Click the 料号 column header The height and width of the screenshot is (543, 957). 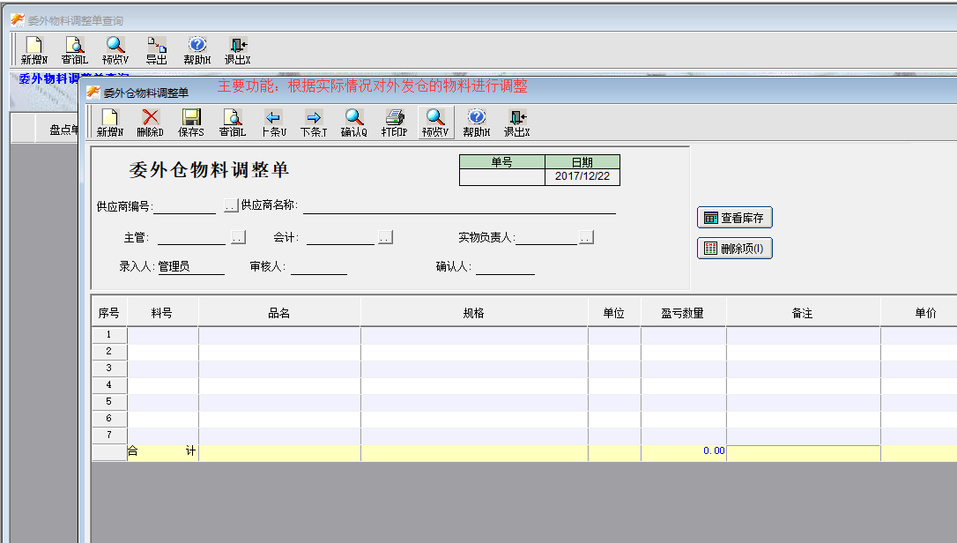pyautogui.click(x=162, y=313)
